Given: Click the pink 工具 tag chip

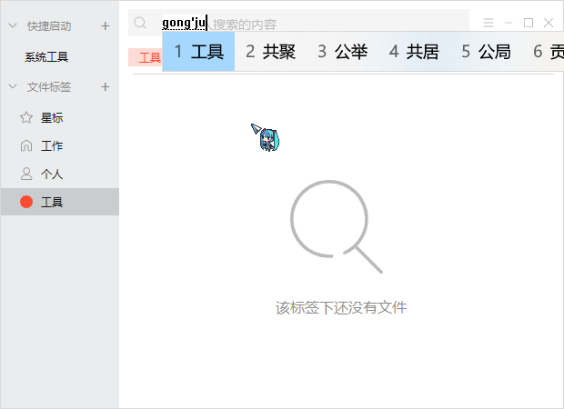Looking at the screenshot, I should [x=146, y=57].
